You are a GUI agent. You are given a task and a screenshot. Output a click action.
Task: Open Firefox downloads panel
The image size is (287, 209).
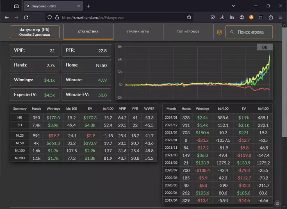click(x=222, y=18)
